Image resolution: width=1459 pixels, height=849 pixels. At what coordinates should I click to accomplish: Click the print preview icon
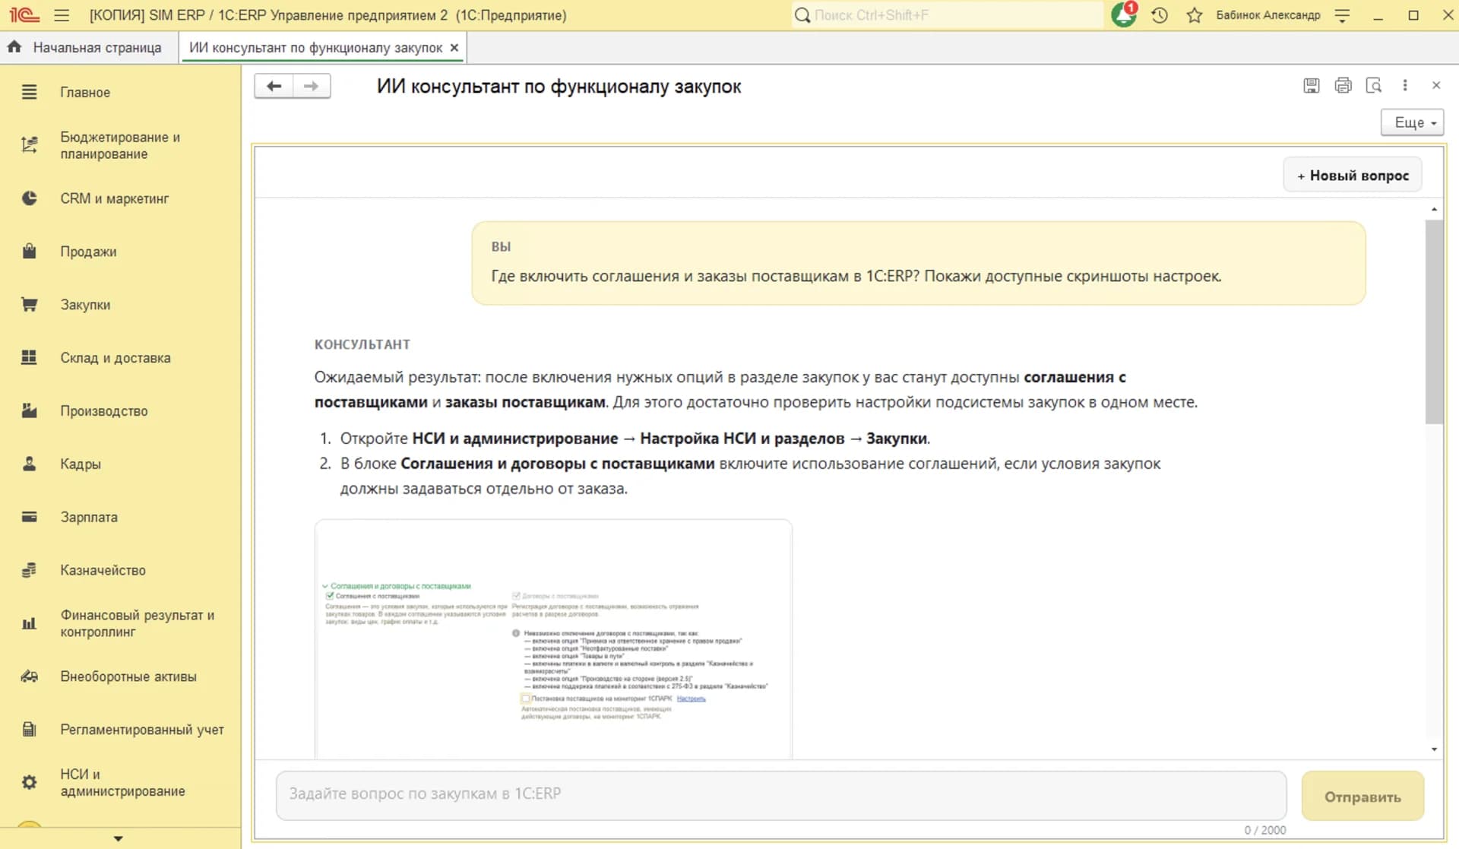(x=1374, y=85)
